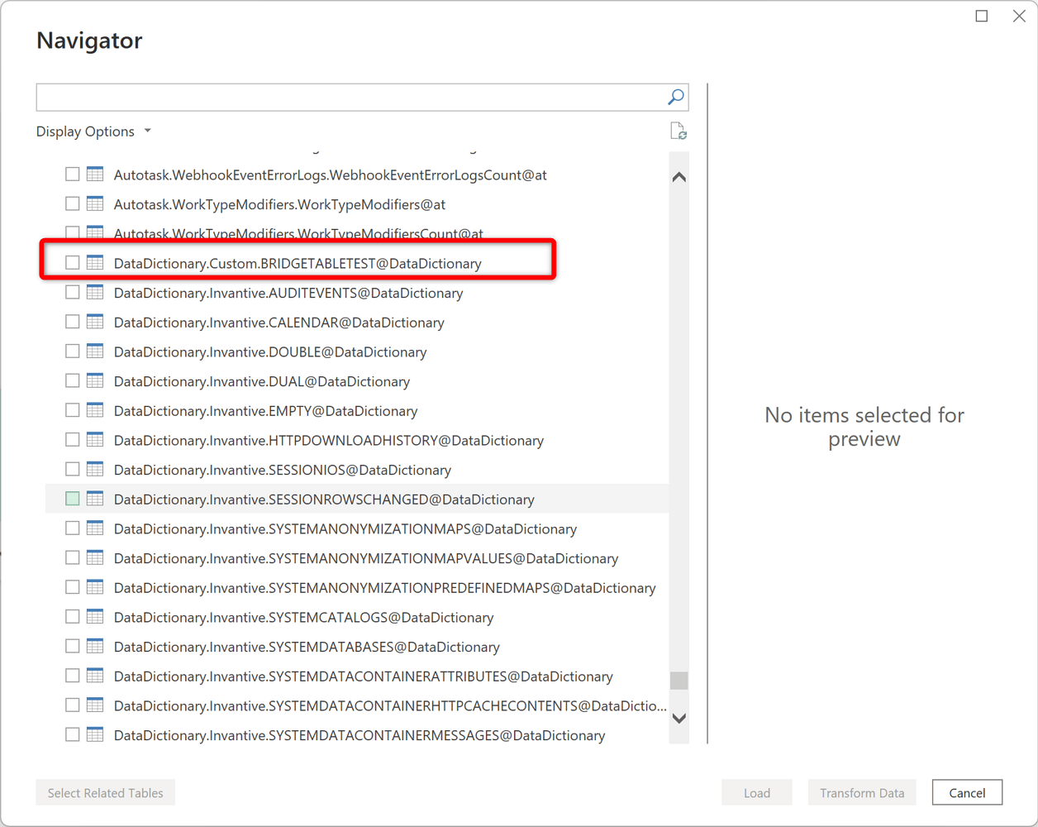The width and height of the screenshot is (1038, 827).
Task: Click the Transform Data button
Action: click(862, 791)
